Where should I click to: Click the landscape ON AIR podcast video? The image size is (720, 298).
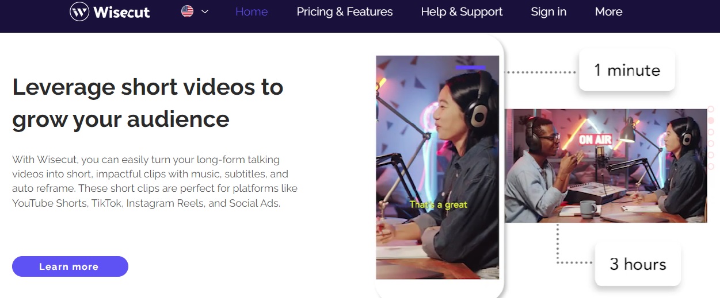click(x=605, y=165)
